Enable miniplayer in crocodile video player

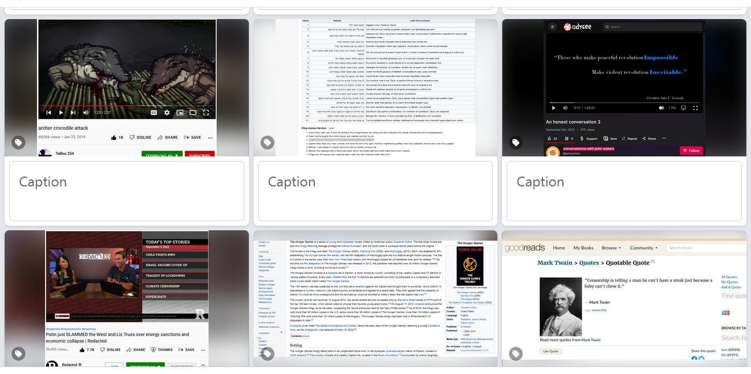[x=180, y=113]
